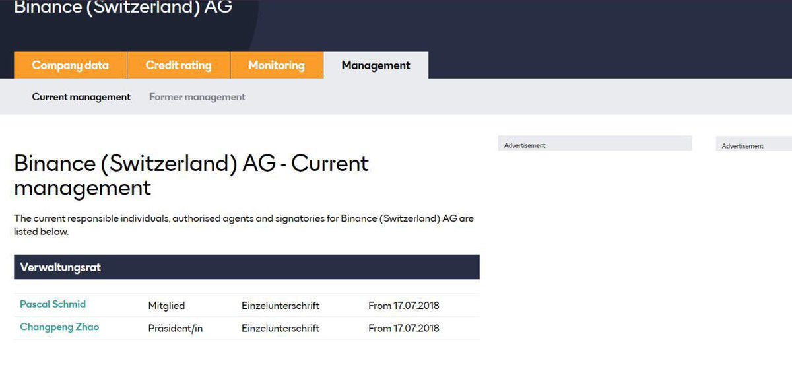
Task: Click the date in Changpeng Zhao's row
Action: 404,328
